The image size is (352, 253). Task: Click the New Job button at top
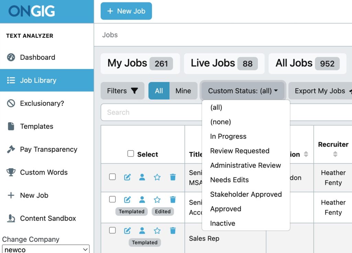[x=126, y=11]
